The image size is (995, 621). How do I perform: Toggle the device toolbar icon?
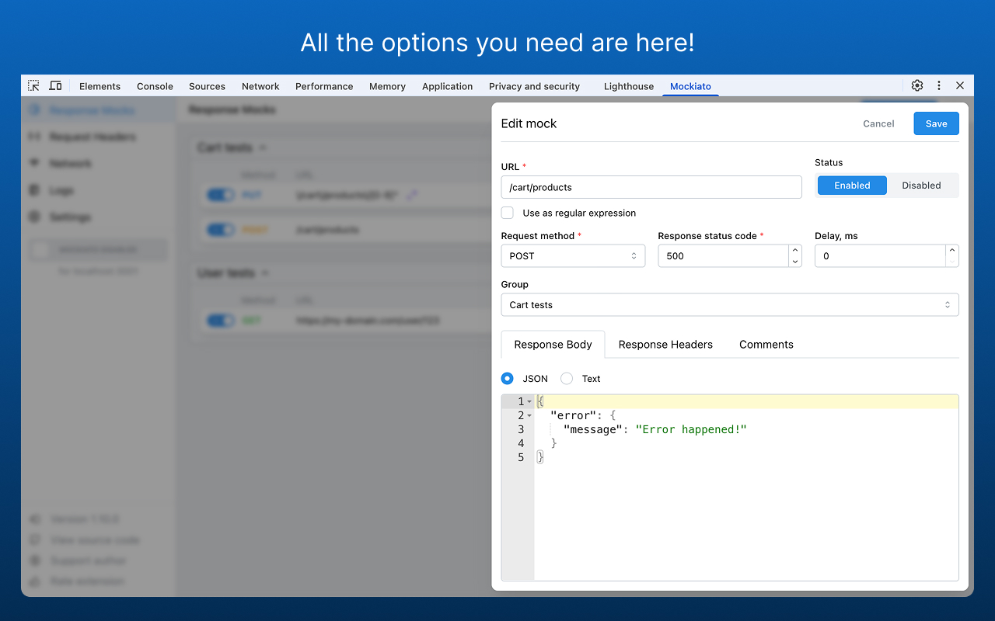click(55, 85)
